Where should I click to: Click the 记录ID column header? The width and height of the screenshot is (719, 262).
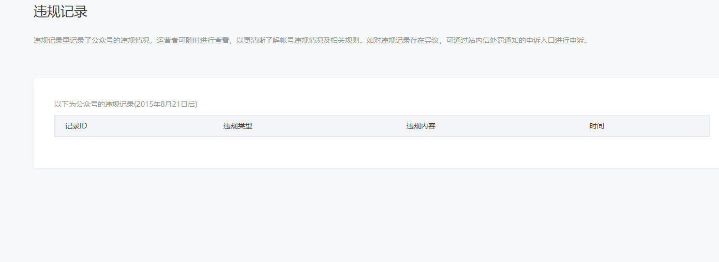click(76, 126)
